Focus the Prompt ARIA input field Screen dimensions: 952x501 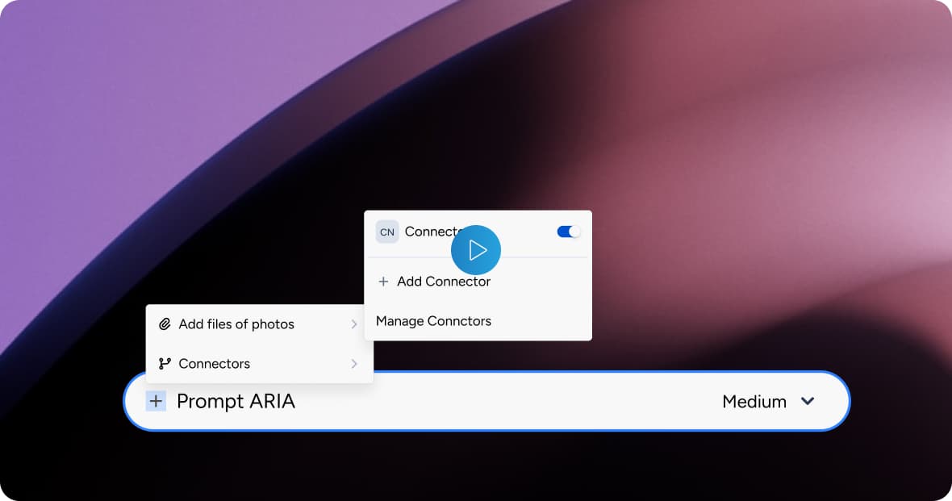[x=486, y=401]
